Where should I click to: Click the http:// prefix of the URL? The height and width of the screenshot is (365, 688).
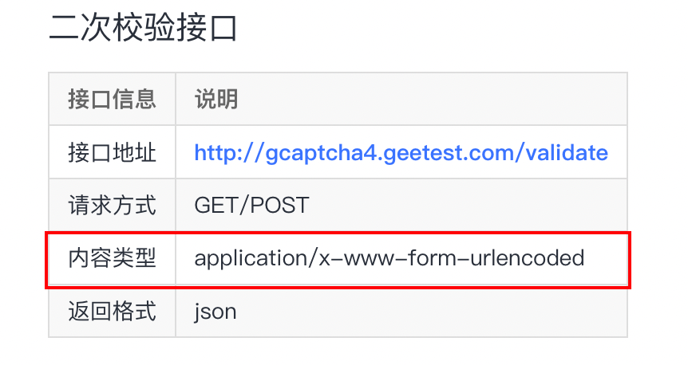tap(225, 152)
